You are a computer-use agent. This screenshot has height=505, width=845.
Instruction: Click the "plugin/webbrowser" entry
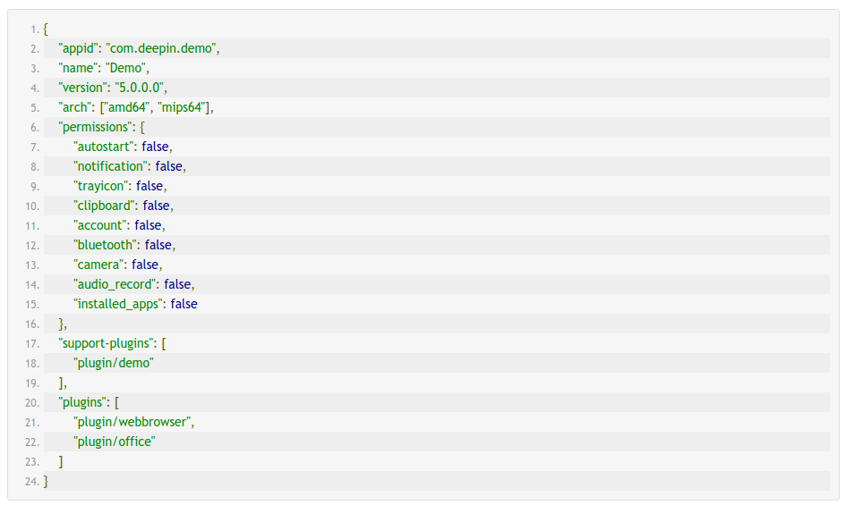pyautogui.click(x=132, y=422)
